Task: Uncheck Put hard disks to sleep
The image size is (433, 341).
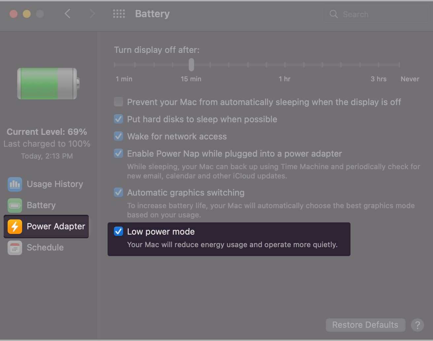Action: 118,119
